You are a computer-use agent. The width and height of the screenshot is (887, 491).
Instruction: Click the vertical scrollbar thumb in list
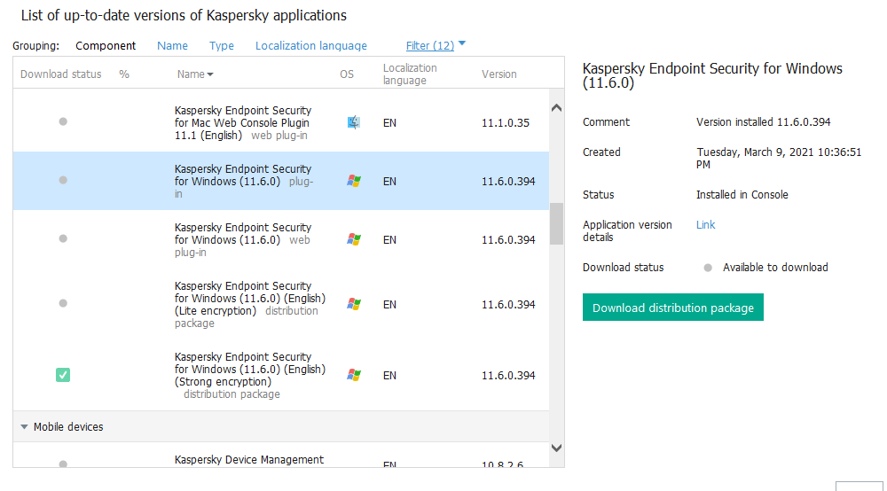click(x=556, y=223)
